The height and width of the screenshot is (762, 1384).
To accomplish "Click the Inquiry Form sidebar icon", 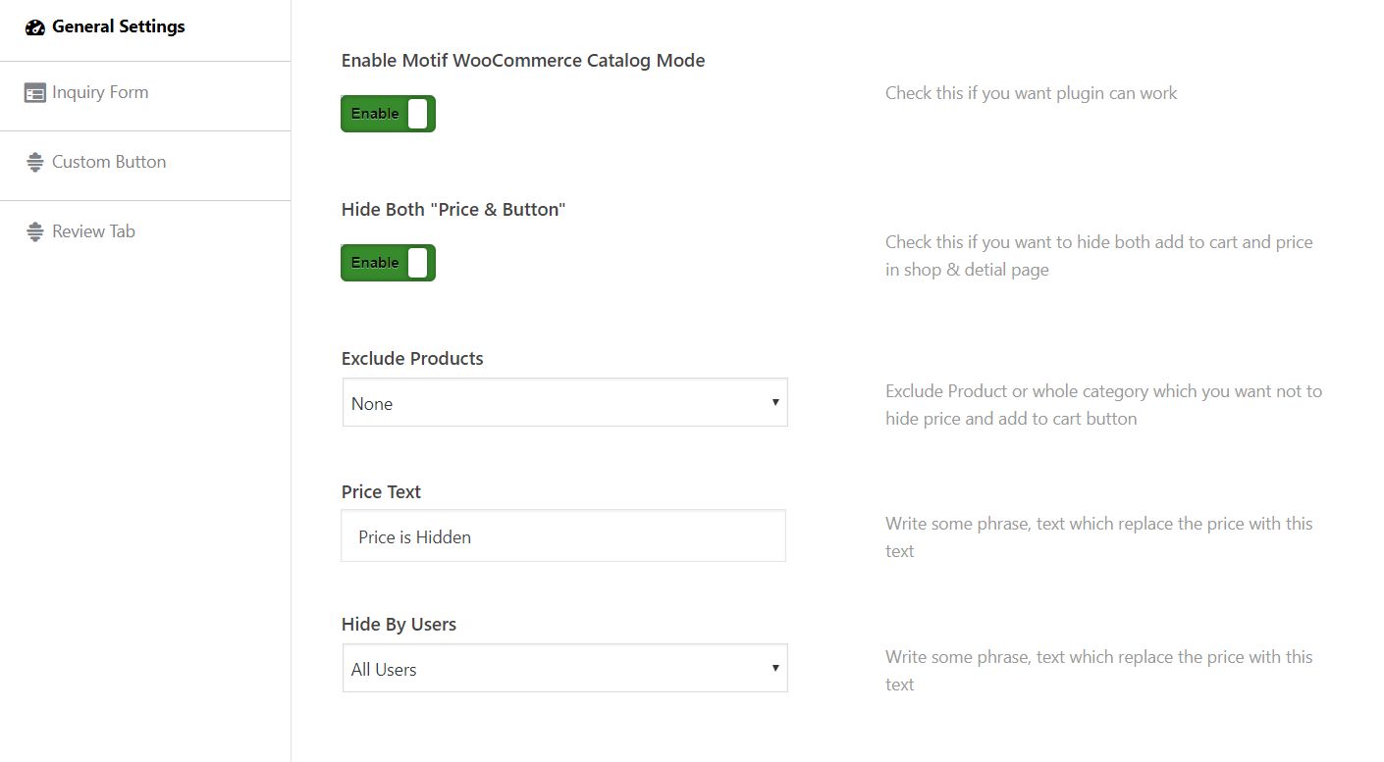I will click(x=35, y=93).
